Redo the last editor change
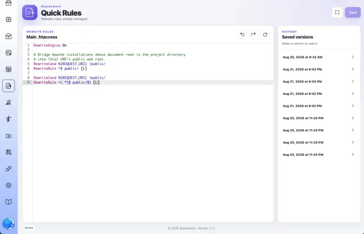Viewport: 364px width, 234px height. click(x=253, y=34)
